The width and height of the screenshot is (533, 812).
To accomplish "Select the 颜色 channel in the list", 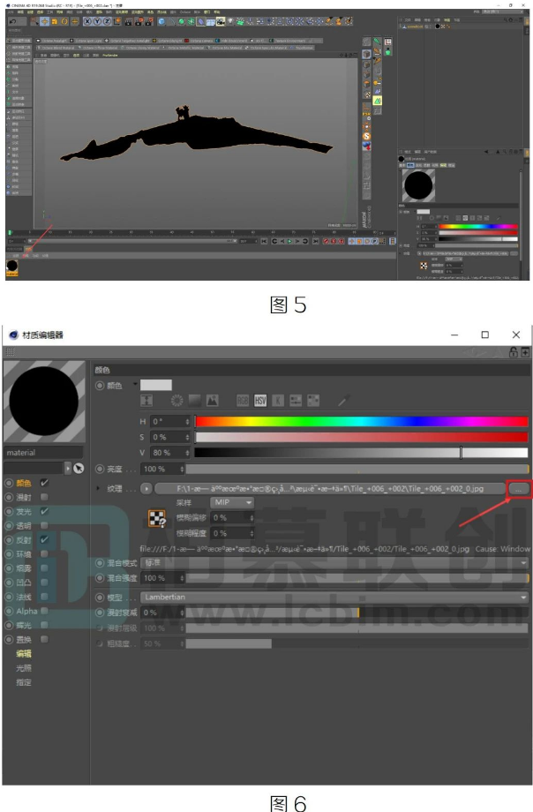I will tap(24, 483).
